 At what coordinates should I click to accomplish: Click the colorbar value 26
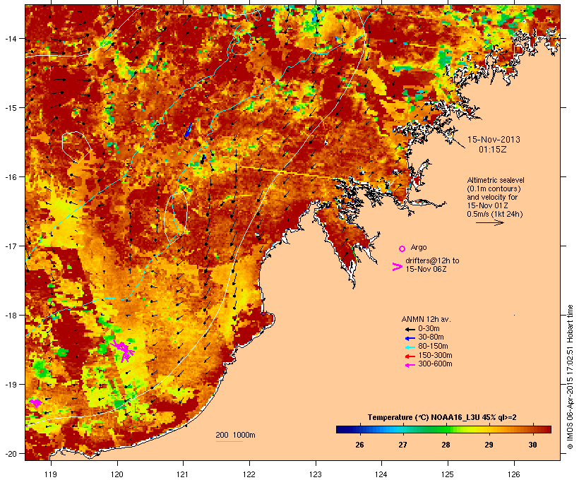point(359,445)
